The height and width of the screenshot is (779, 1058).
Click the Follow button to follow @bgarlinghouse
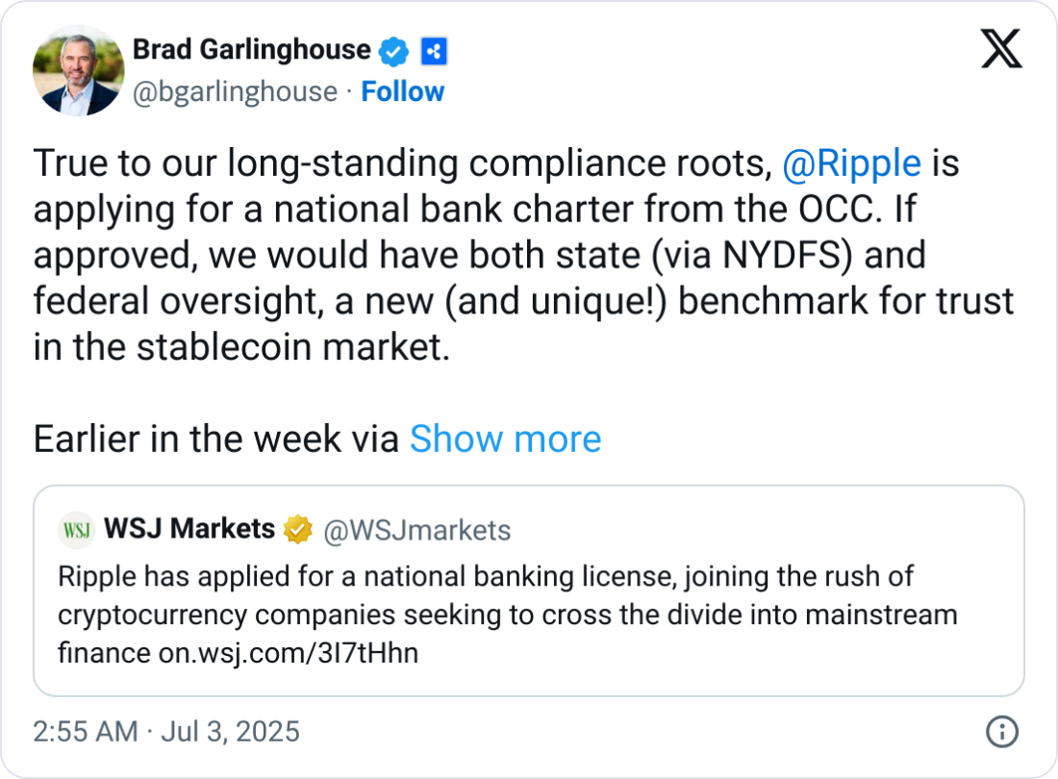pyautogui.click(x=403, y=91)
